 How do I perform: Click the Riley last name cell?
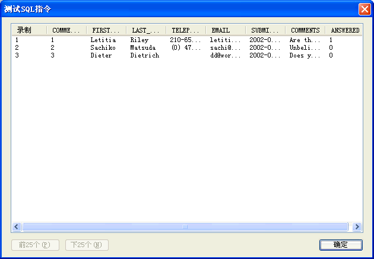tap(140, 40)
